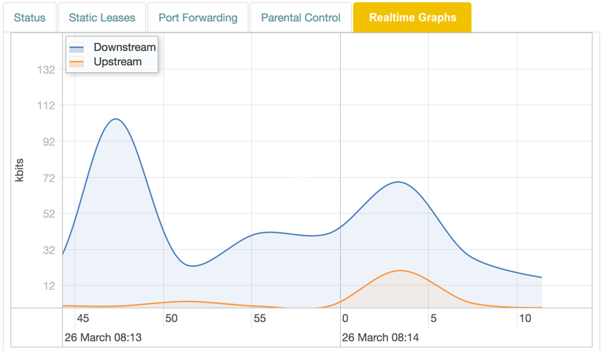Viewport: 601px width, 351px height.
Task: Select the 45 seconds x-axis tick
Action: click(83, 319)
